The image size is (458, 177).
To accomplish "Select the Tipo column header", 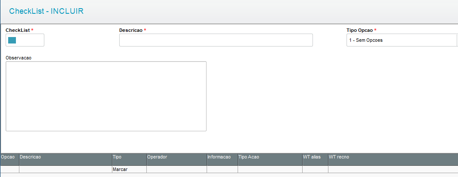I will click(130, 159).
